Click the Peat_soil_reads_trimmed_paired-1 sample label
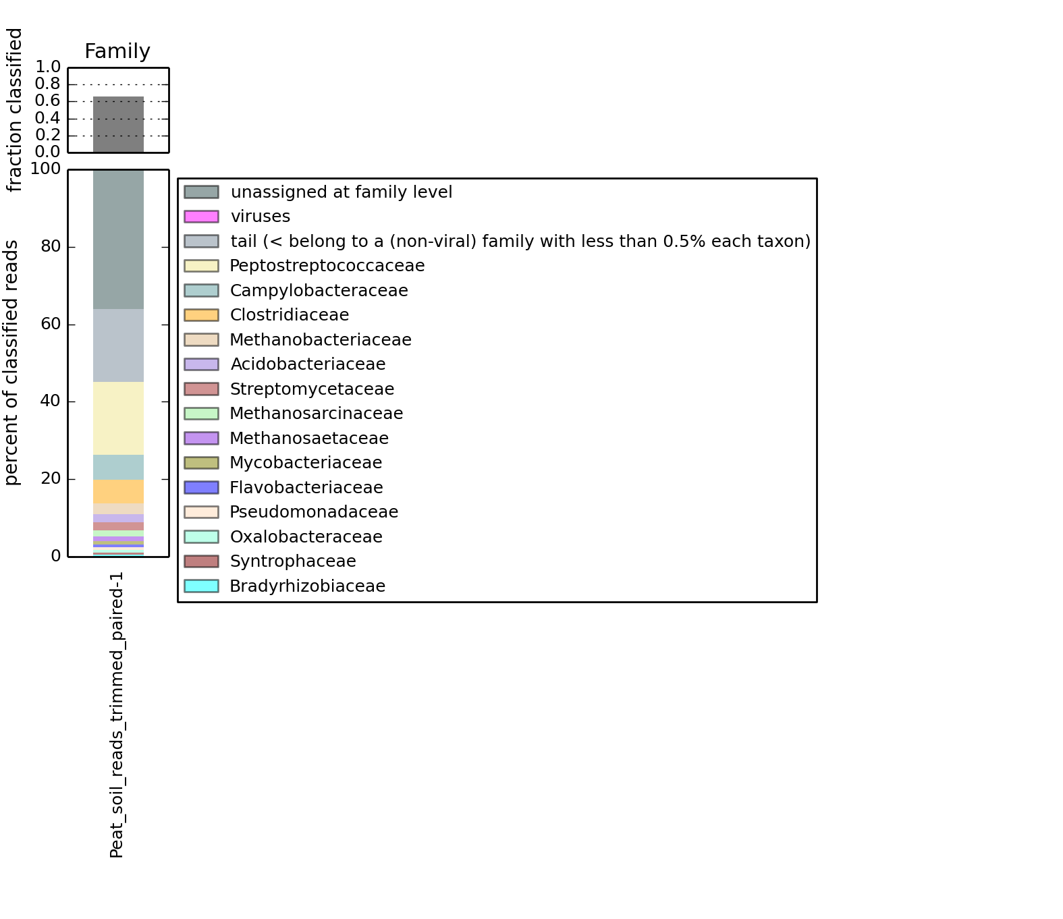 [x=117, y=715]
